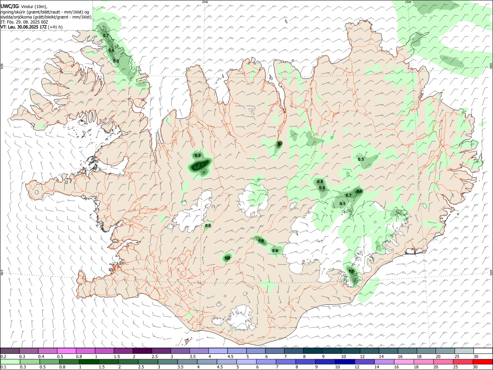This screenshot has width=493, height=370.
Task: Select the top-row pale grey swatch from 25 to 30
Action: coord(464,351)
